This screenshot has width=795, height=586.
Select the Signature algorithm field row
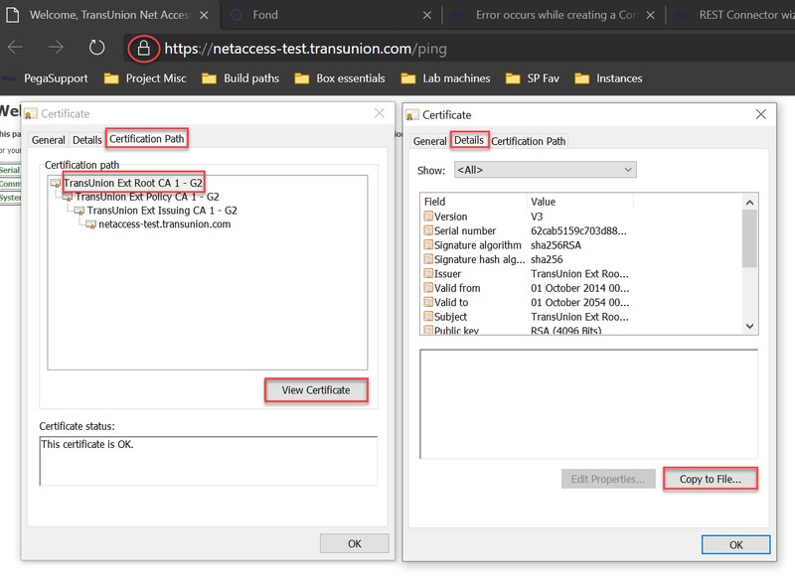click(580, 245)
